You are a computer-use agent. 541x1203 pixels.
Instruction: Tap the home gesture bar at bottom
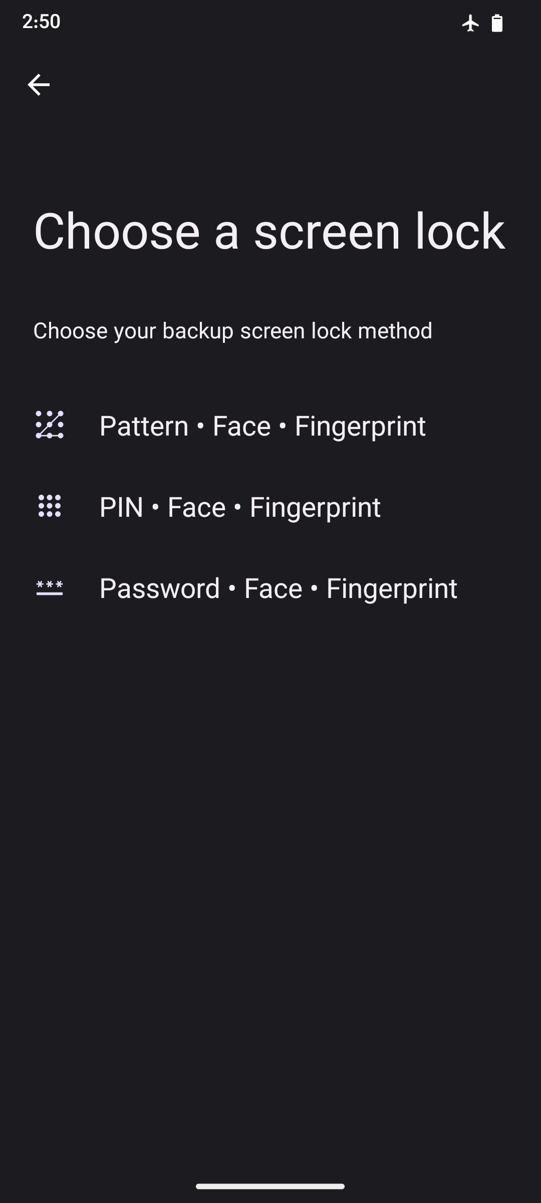(270, 1186)
